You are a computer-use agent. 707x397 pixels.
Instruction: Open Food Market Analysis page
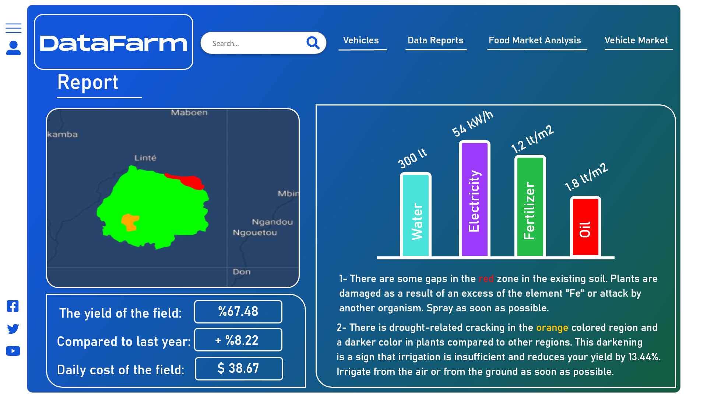pyautogui.click(x=535, y=40)
